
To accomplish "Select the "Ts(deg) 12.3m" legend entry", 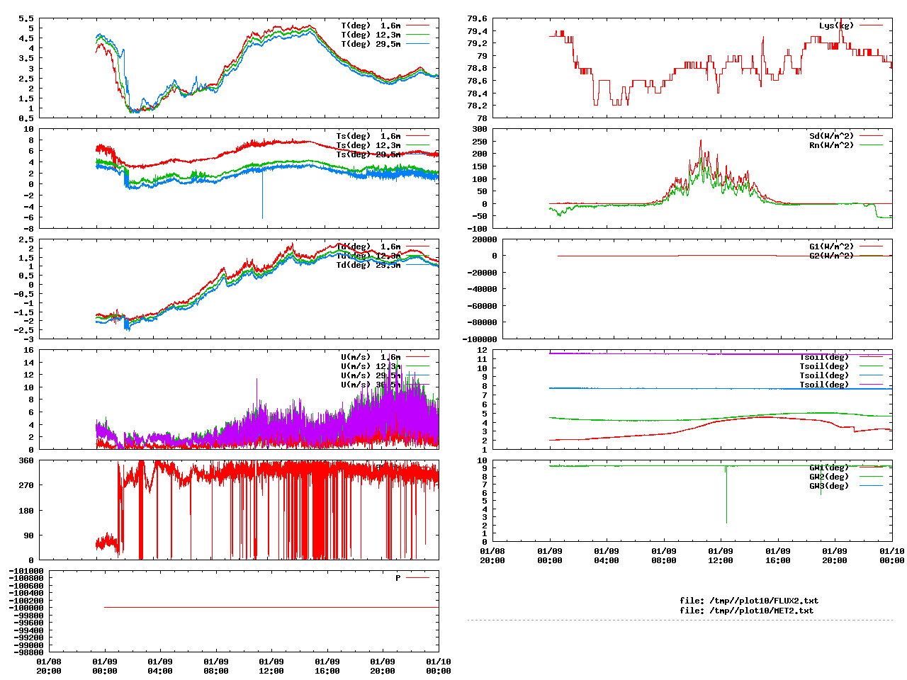I will click(368, 145).
